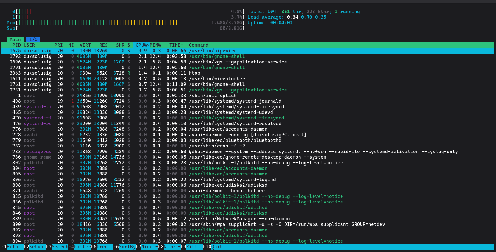Sort processes by MEM% column header

(x=155, y=45)
